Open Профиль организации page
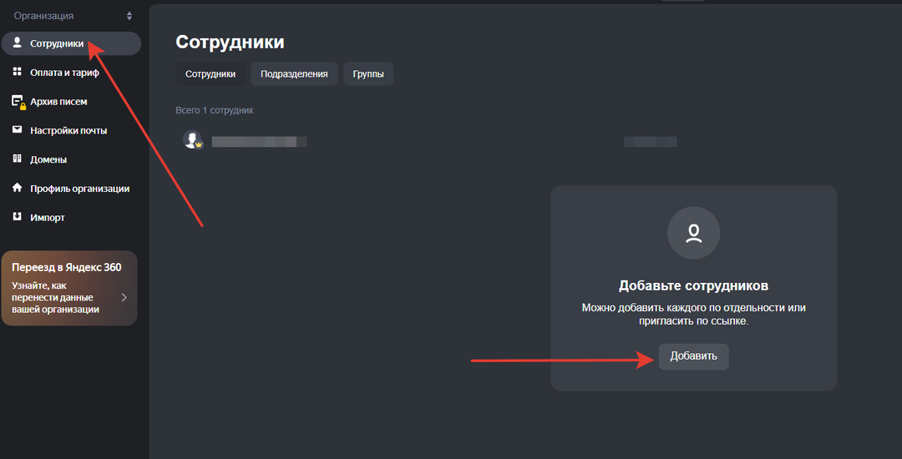Screen dimensions: 902x459 (79, 189)
